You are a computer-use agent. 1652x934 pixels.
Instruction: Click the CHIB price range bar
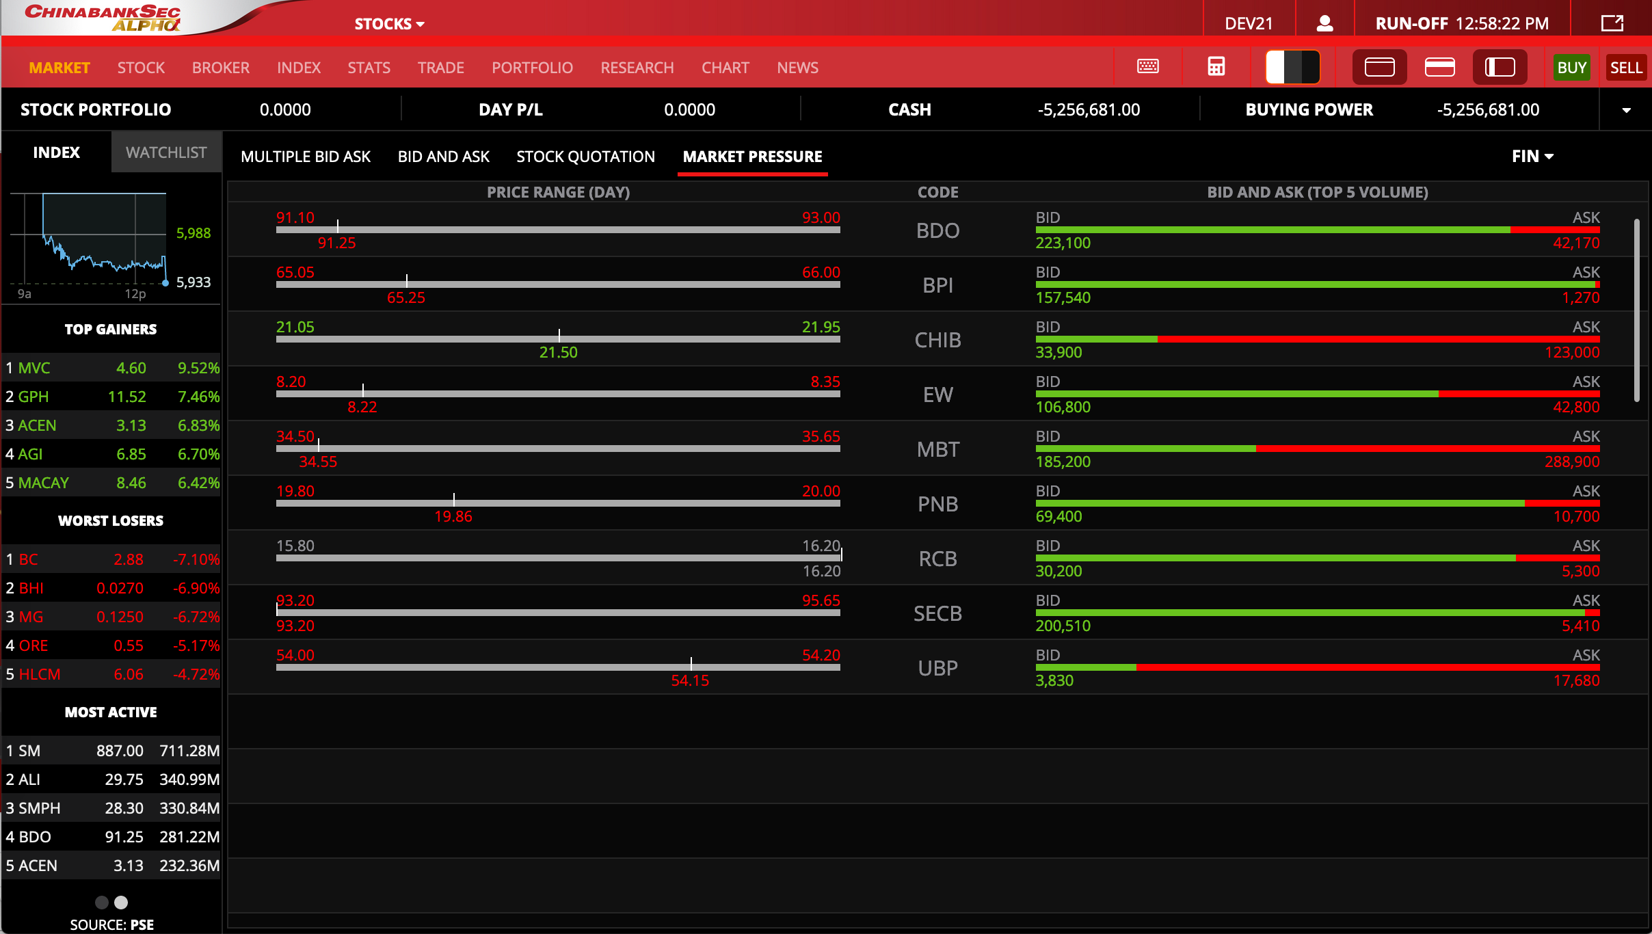pos(558,339)
